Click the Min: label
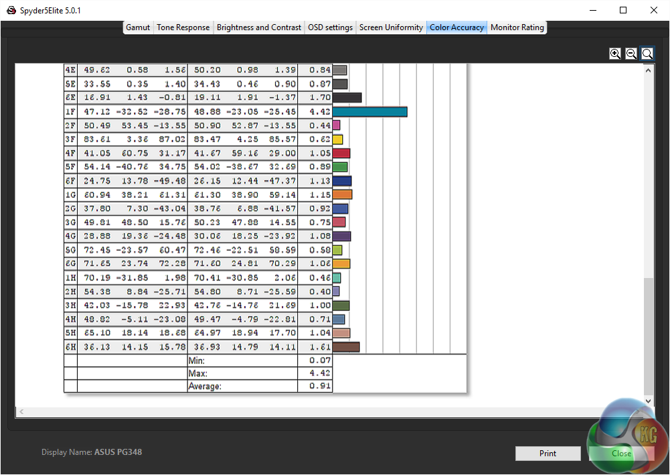 pyautogui.click(x=197, y=360)
